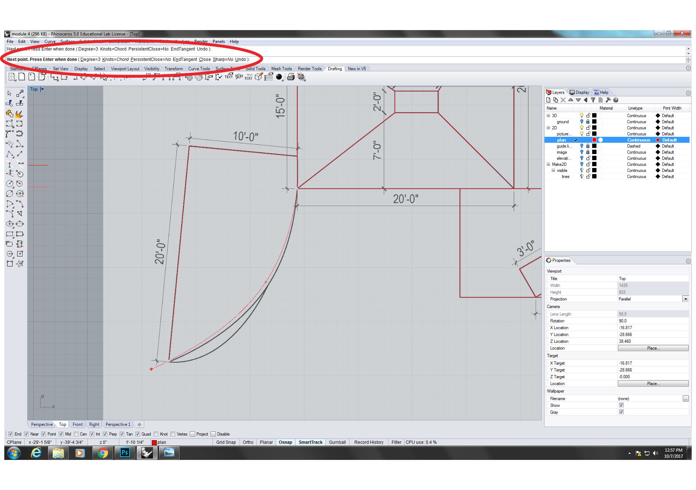Toggle the Cen object snap checkbox

pyautogui.click(x=76, y=434)
